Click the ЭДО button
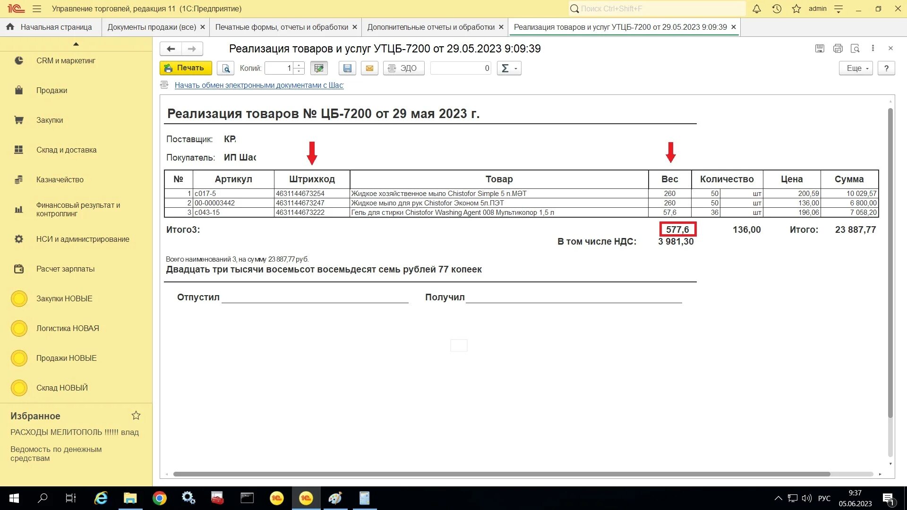907x510 pixels. click(x=403, y=68)
